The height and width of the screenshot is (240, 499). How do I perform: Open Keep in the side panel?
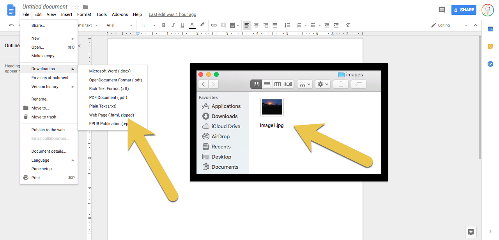click(490, 46)
